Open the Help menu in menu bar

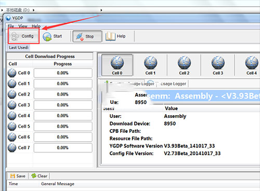36,26
